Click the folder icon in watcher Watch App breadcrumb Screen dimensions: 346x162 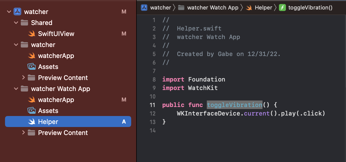point(181,7)
